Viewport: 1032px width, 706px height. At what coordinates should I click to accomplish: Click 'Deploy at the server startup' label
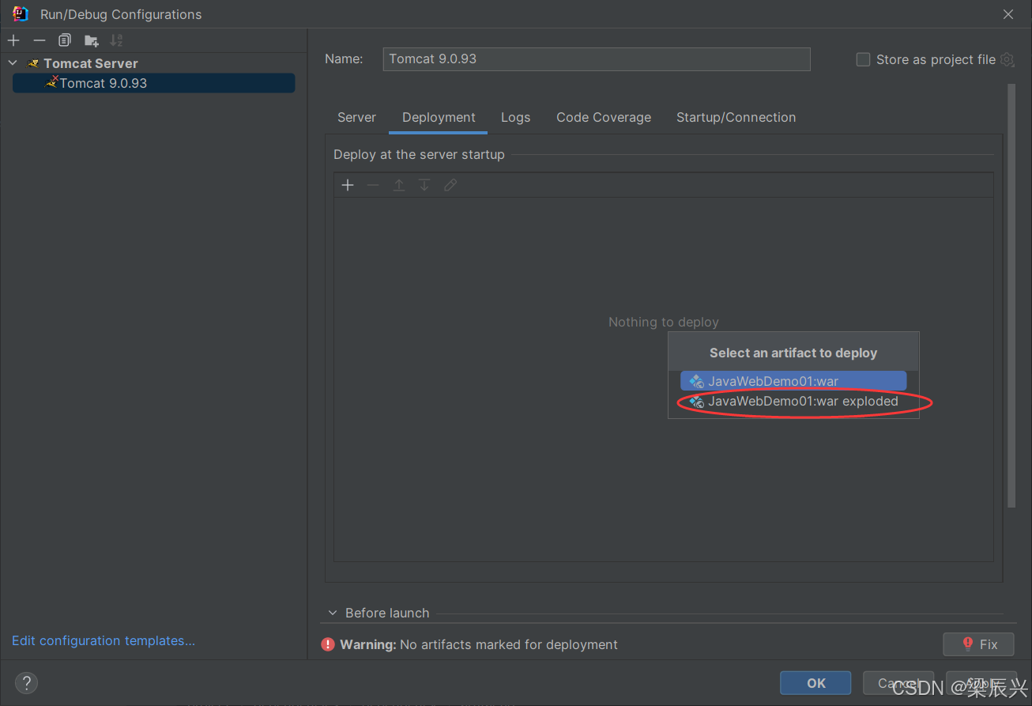pyautogui.click(x=419, y=154)
